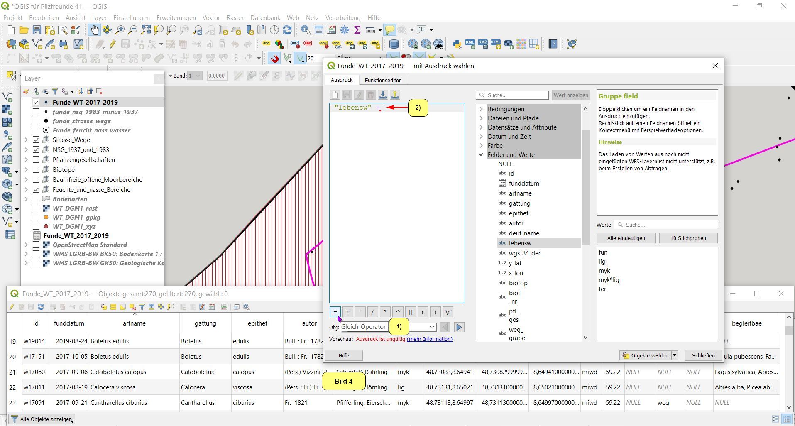The image size is (795, 426).
Task: Click the string concatenation || operator button
Action: [410, 312]
